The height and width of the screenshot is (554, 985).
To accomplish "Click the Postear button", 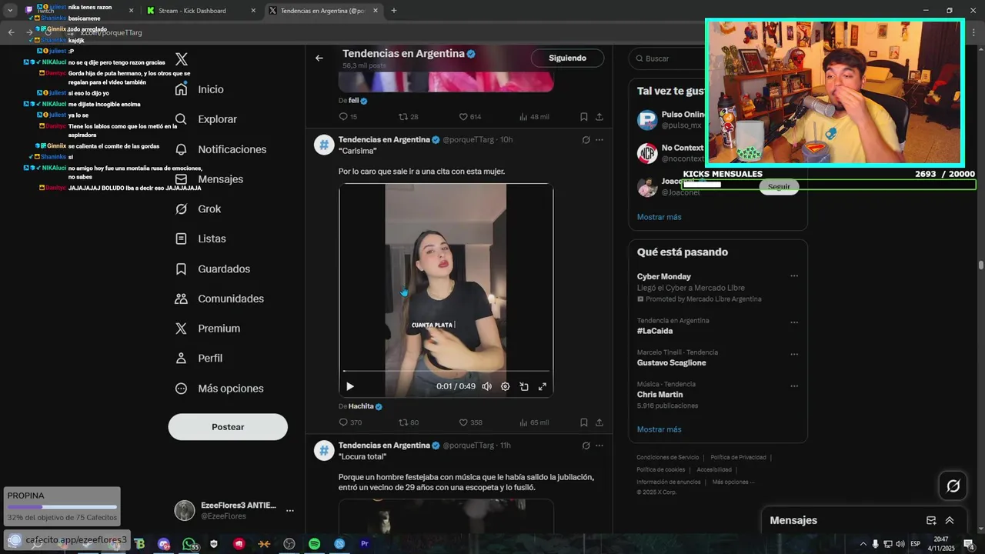I will tap(228, 427).
